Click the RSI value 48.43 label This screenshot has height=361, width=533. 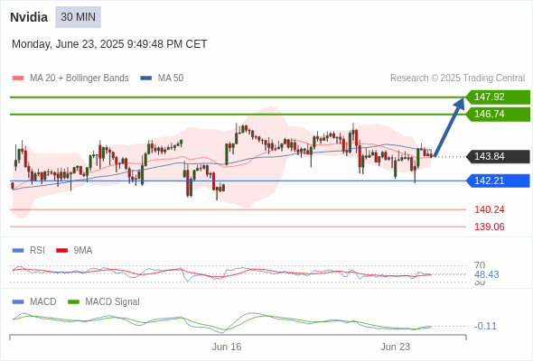486,274
